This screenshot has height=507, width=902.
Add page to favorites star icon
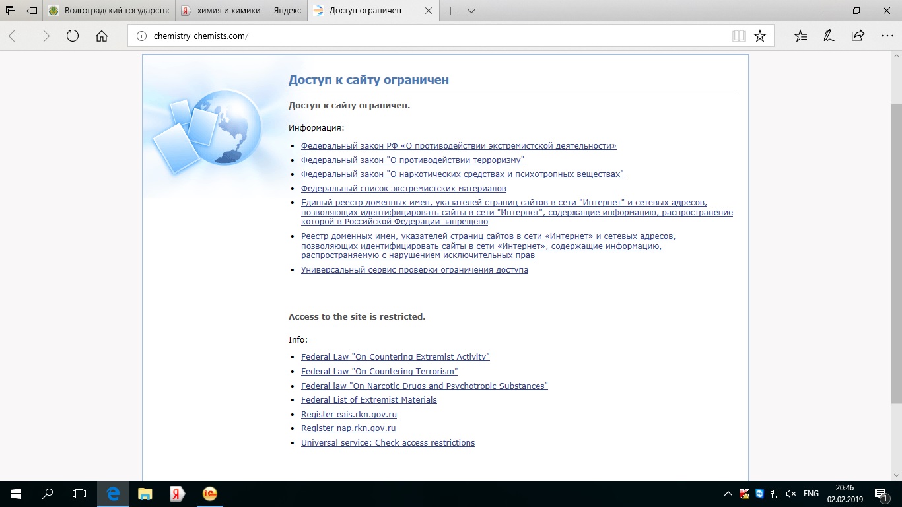point(760,36)
